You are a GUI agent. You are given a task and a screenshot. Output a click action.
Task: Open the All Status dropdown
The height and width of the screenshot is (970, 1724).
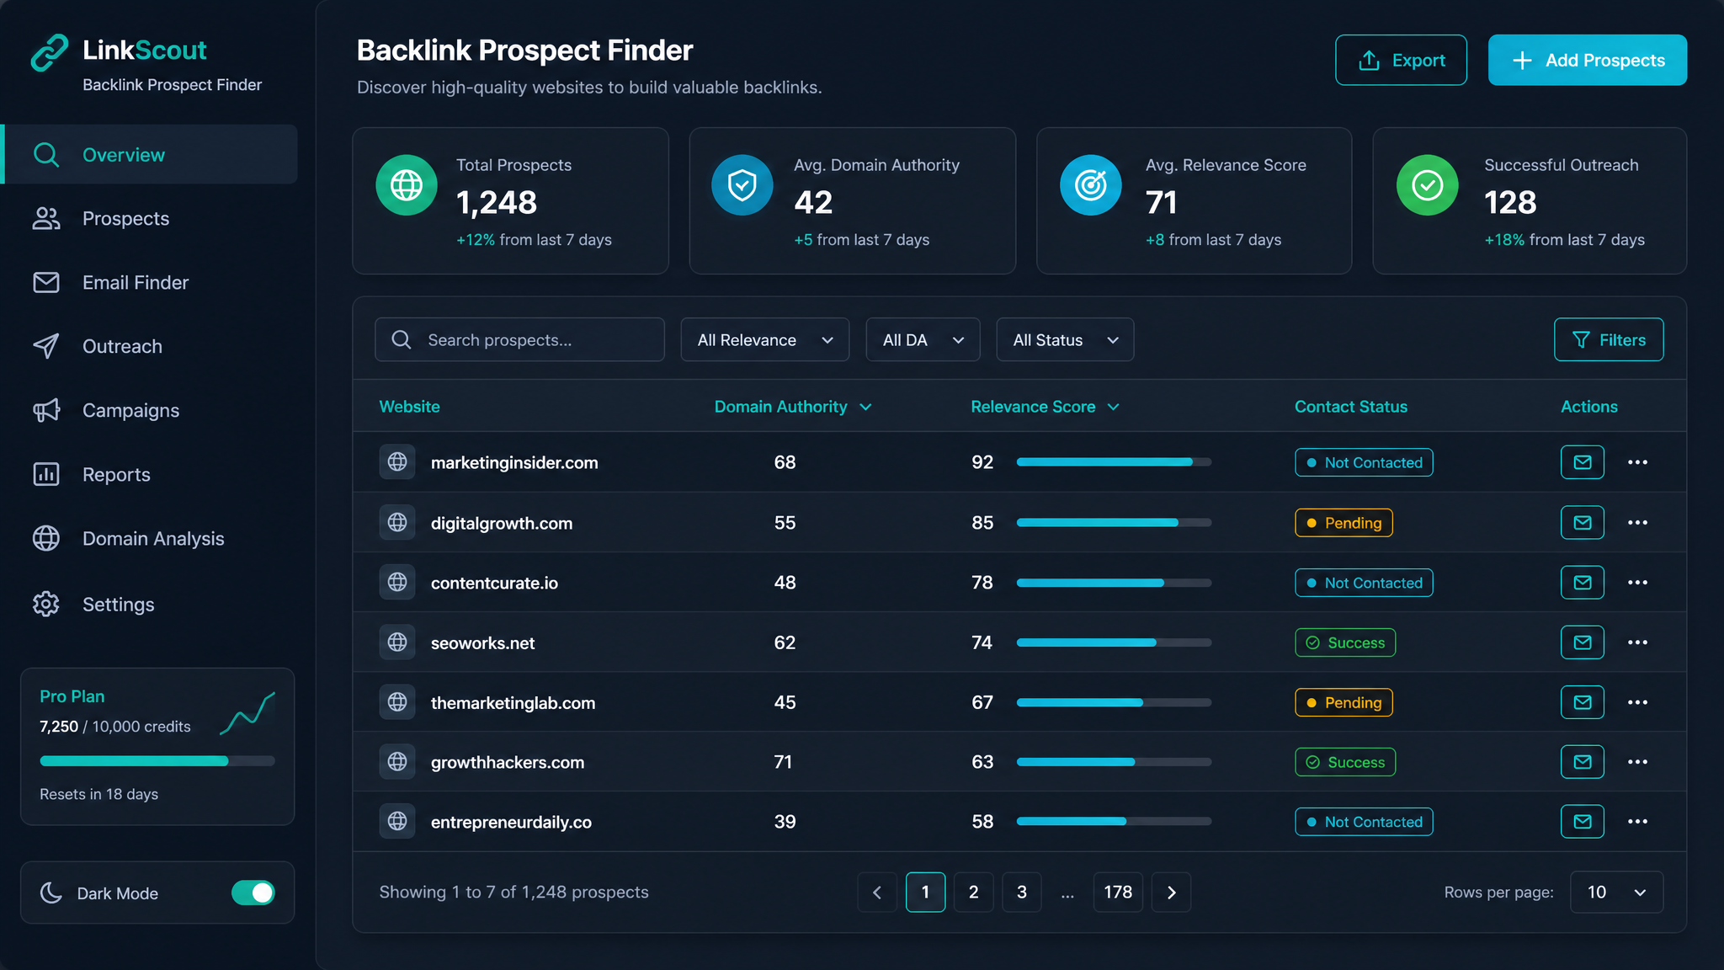(x=1065, y=340)
